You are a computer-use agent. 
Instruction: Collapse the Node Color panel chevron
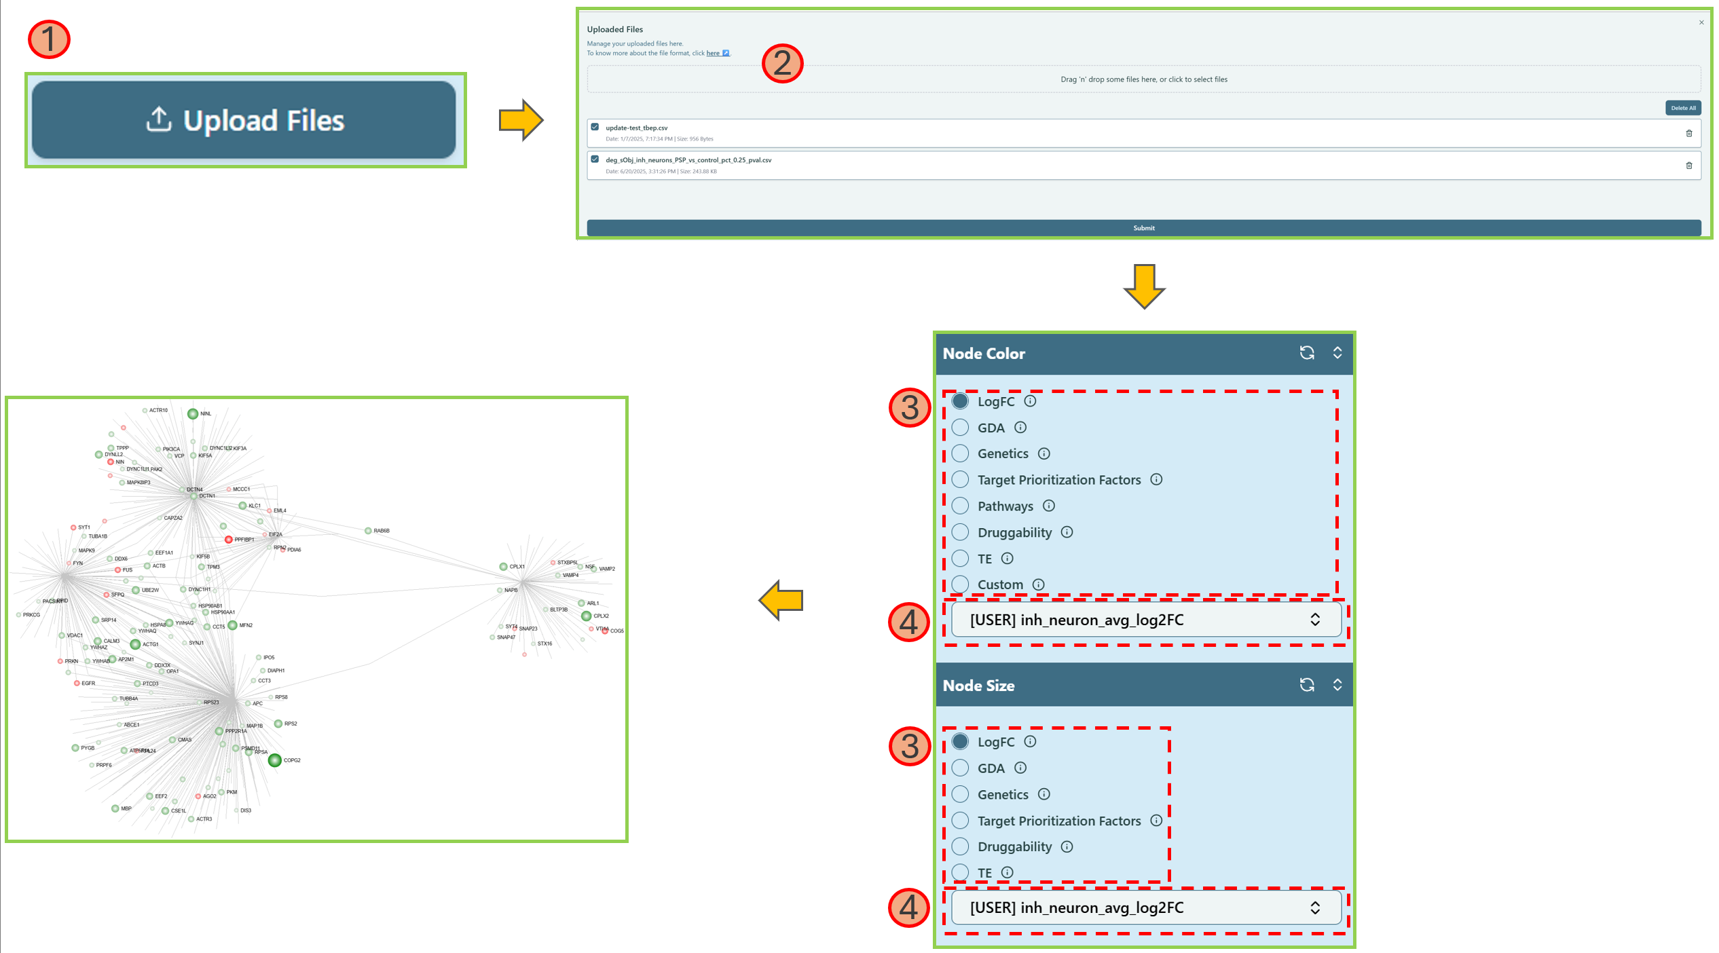1337,353
